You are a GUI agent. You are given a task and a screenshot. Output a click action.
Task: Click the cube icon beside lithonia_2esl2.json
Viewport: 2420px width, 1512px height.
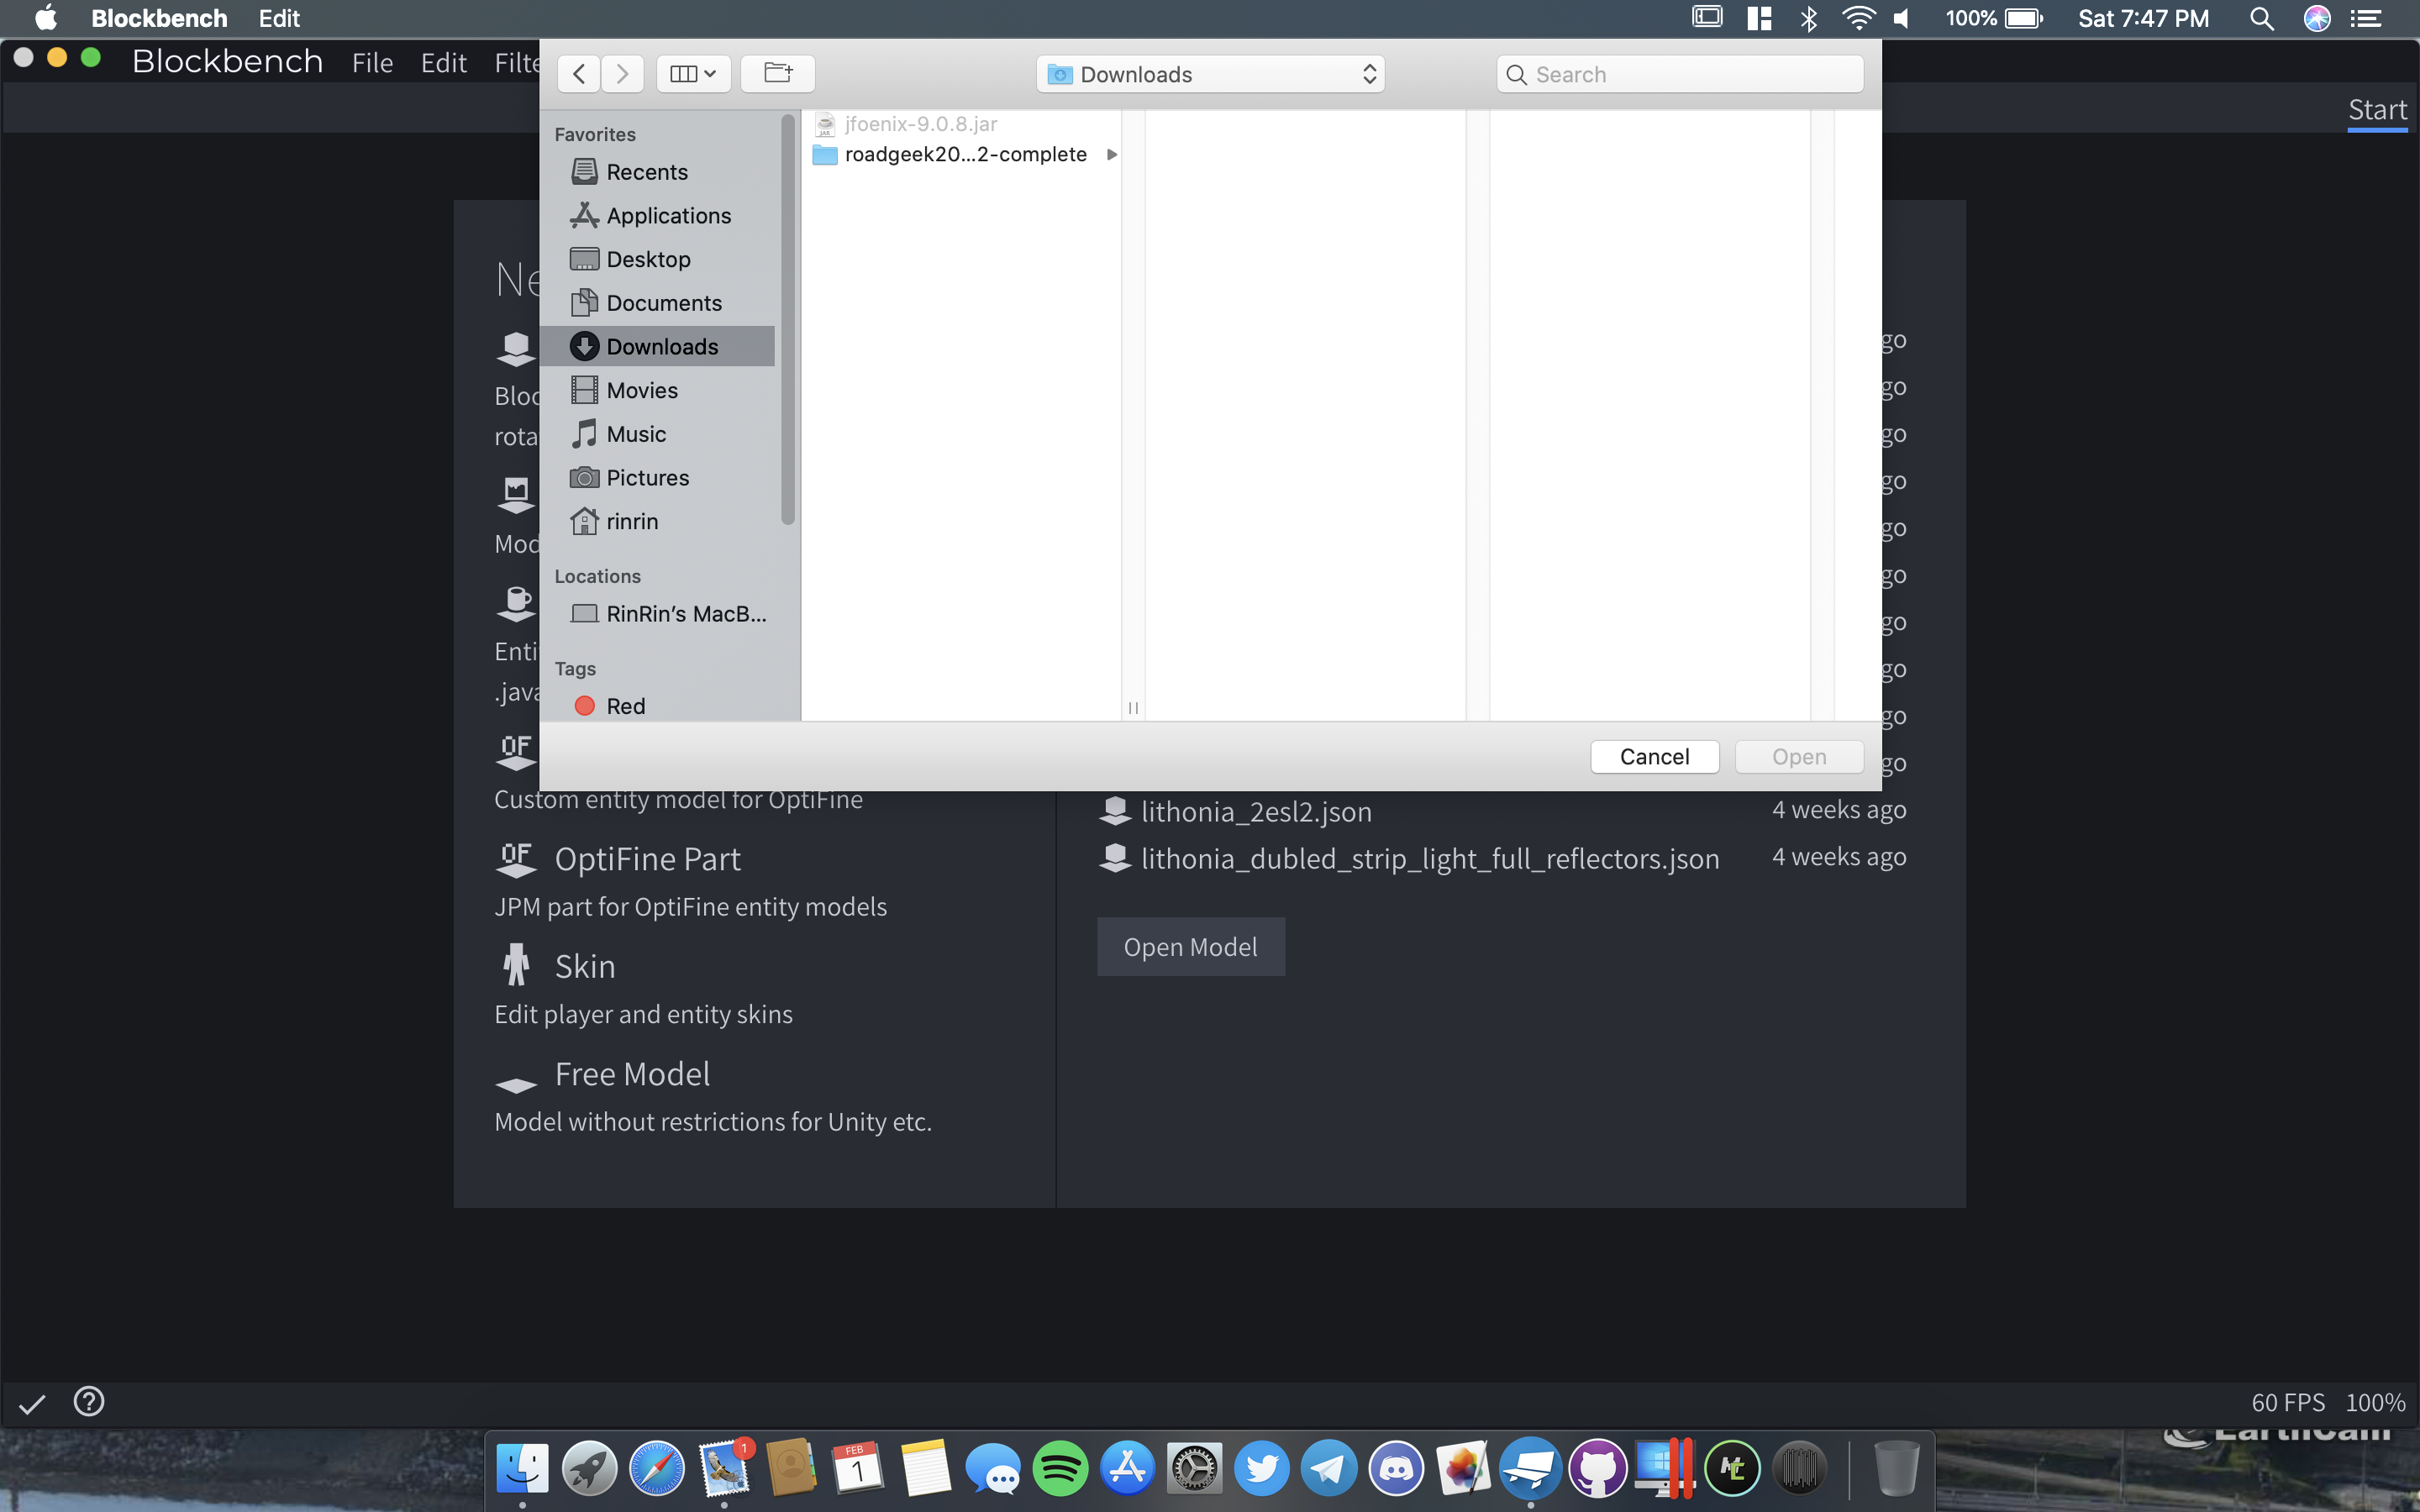click(x=1115, y=810)
